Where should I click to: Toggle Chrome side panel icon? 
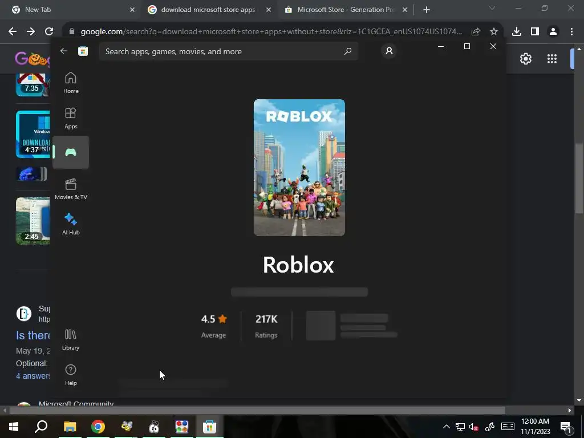tap(535, 32)
